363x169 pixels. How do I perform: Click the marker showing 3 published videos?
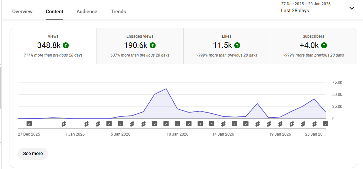[x=29, y=124]
